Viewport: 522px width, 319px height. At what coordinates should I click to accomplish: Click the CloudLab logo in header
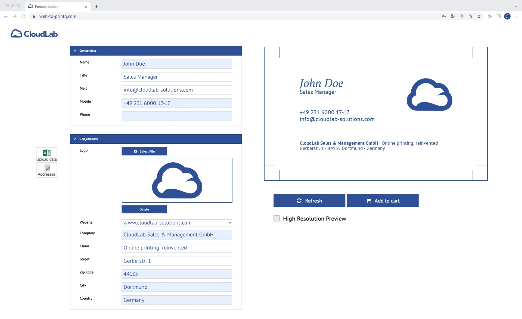click(34, 34)
